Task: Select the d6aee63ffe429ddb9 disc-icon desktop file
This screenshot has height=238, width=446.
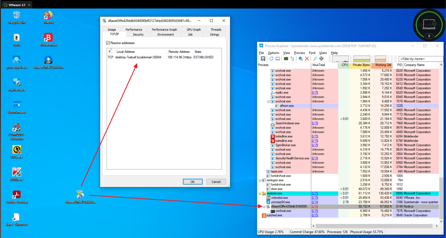Action: (80, 197)
